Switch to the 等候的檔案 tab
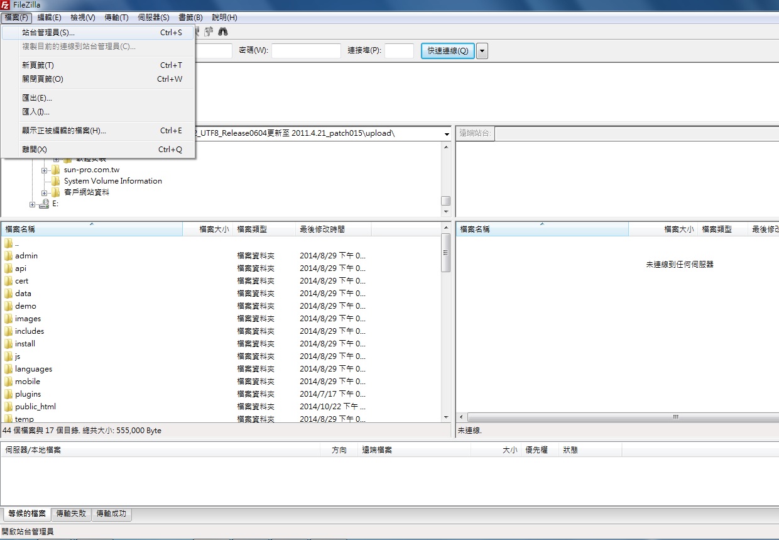 [x=27, y=514]
